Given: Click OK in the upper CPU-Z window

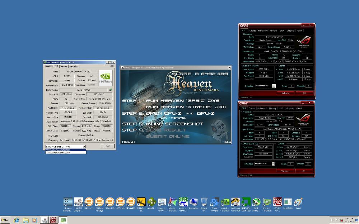Looking at the screenshot, I should pos(304,93).
